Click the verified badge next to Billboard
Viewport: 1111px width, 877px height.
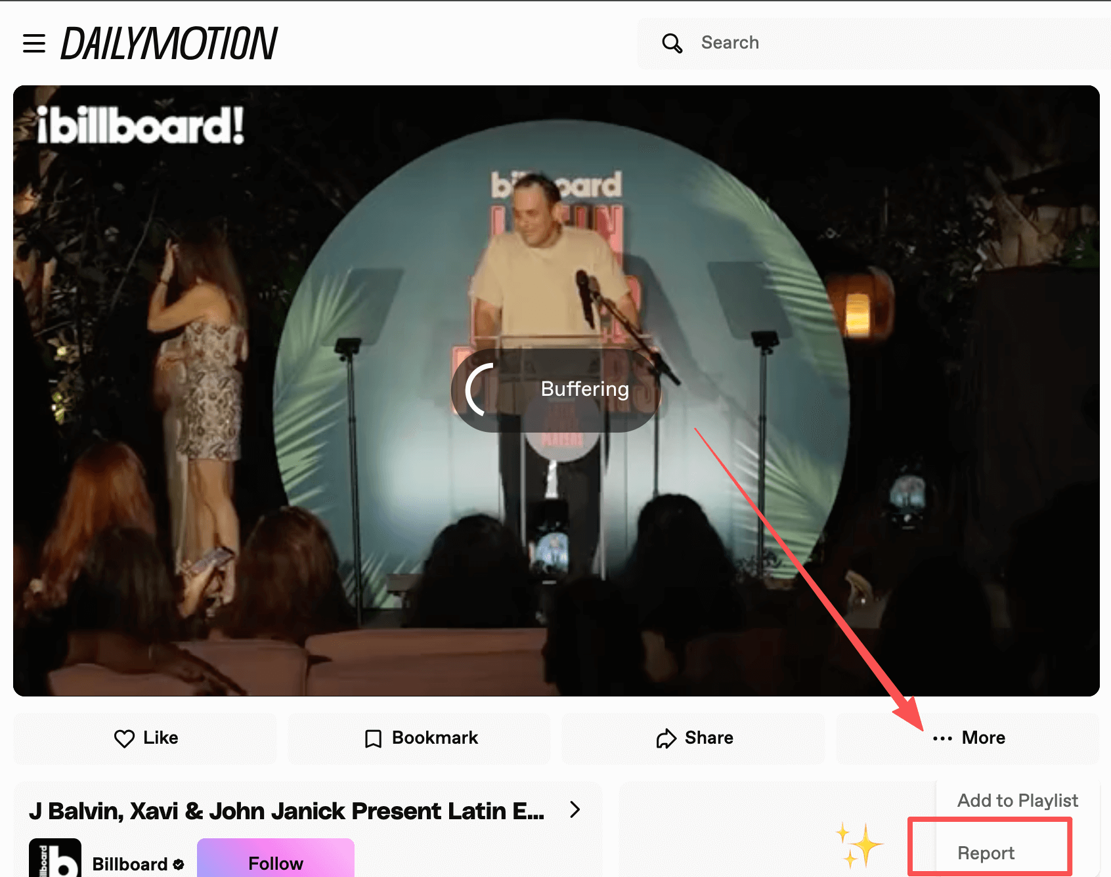179,865
